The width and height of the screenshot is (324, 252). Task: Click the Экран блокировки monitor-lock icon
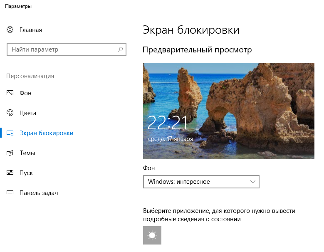(x=10, y=133)
